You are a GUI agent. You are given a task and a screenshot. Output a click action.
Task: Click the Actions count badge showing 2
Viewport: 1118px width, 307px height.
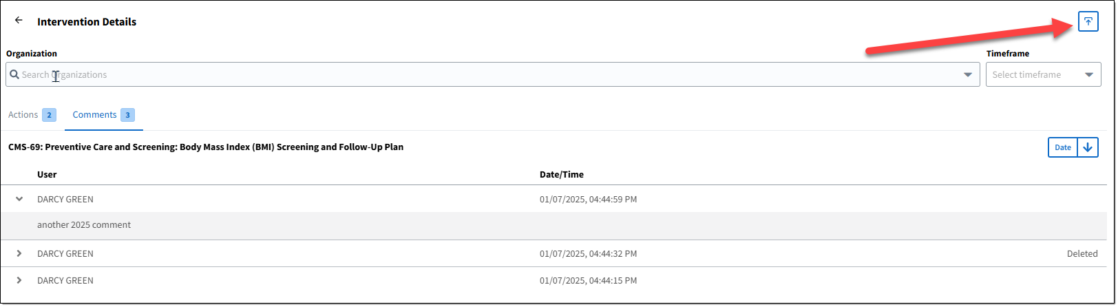pos(49,115)
